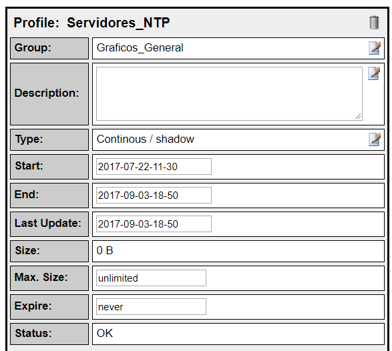The height and width of the screenshot is (351, 392).
Task: Click the OK status value
Action: 105,333
